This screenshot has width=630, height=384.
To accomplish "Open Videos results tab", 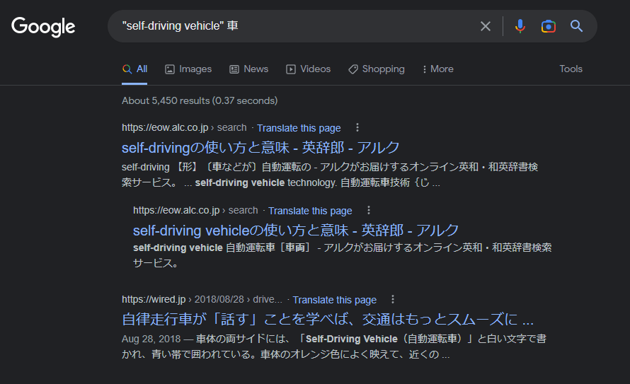I will pos(308,69).
